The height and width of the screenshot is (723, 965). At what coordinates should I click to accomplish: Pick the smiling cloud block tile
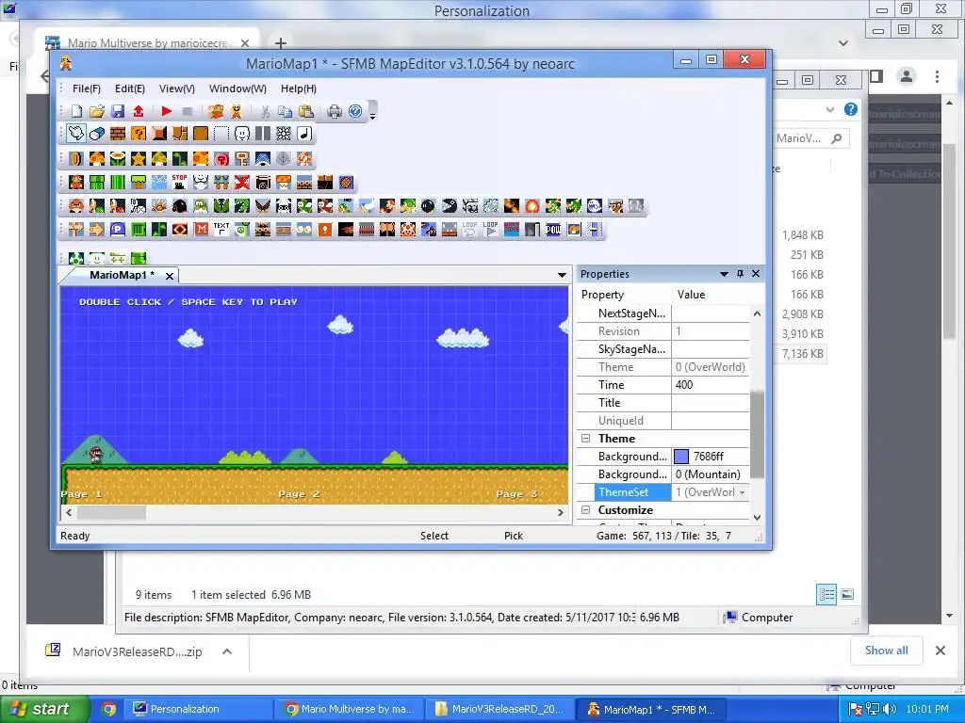coord(242,134)
